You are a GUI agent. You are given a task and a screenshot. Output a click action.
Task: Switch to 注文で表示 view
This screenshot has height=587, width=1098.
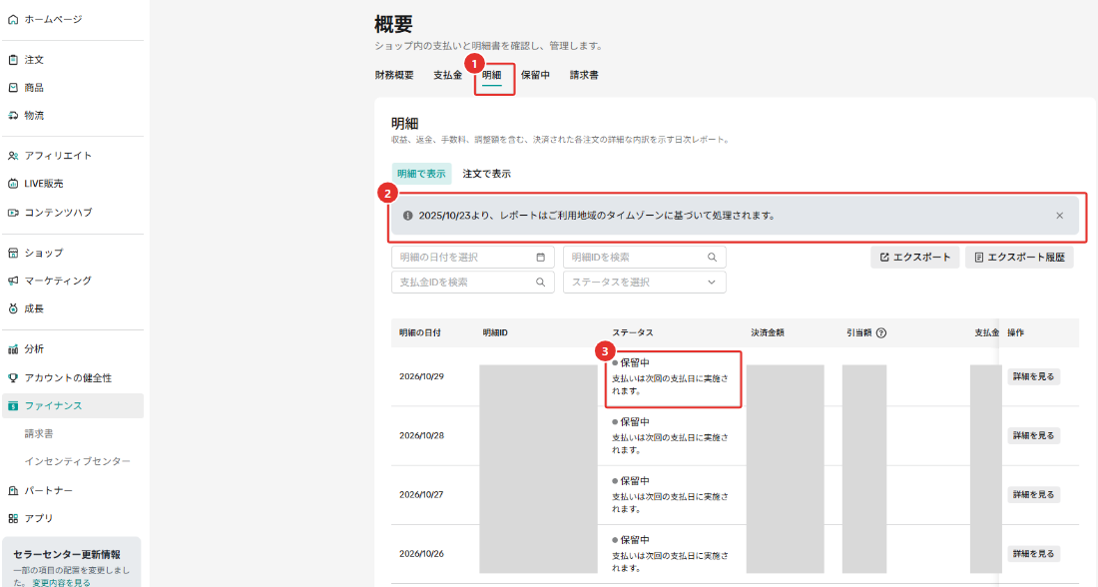coord(487,174)
